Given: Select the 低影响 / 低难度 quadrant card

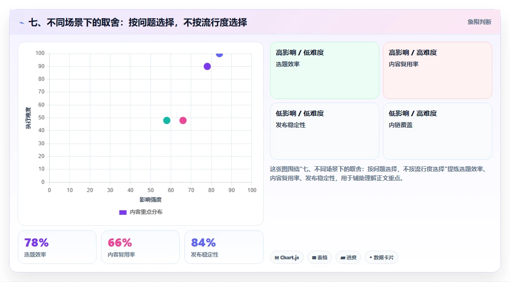Looking at the screenshot, I should (x=325, y=131).
